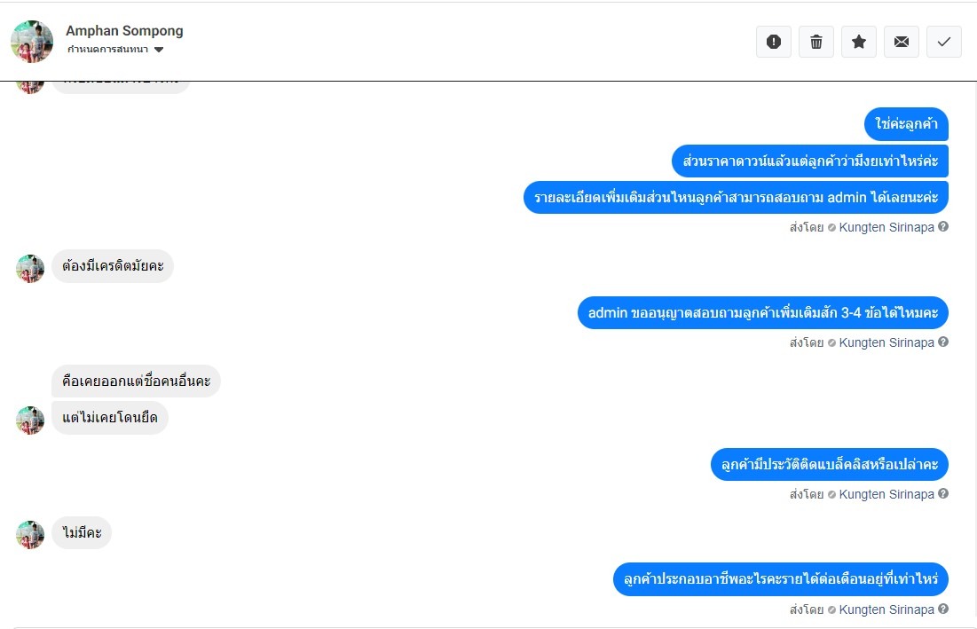Click help icon under the แบล็คลิส message
977x629 pixels.
(x=943, y=494)
